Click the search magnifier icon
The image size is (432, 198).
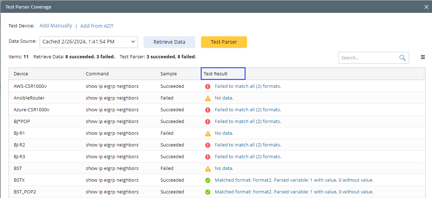[402, 58]
